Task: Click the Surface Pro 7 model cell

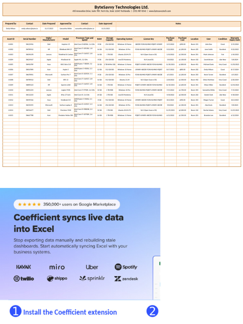Action: point(66,75)
